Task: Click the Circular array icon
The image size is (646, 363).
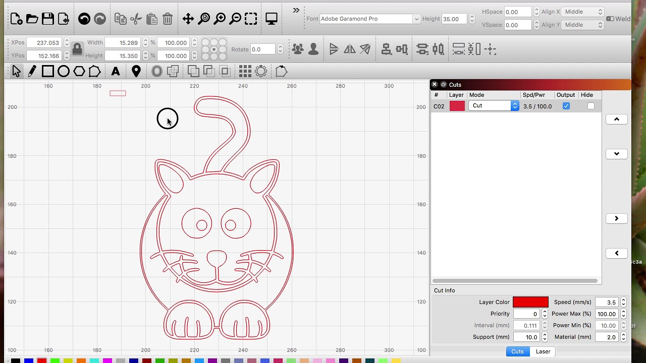Action: pyautogui.click(x=261, y=72)
